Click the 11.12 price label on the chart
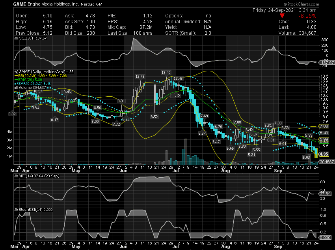Viewport: 335px width, 250px height. [175, 96]
